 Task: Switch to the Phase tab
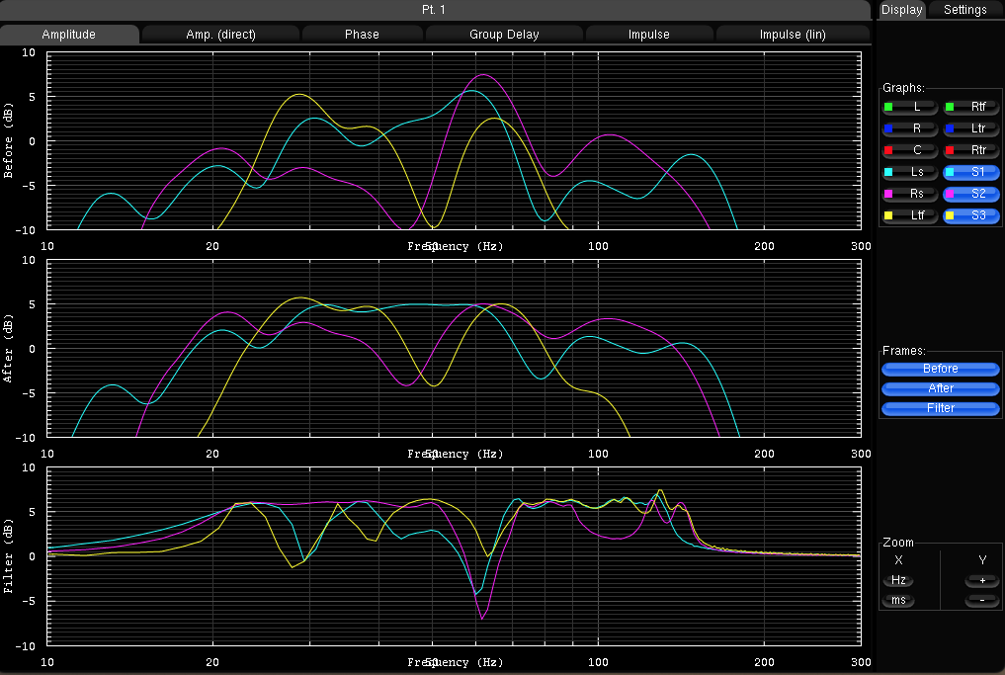[362, 35]
